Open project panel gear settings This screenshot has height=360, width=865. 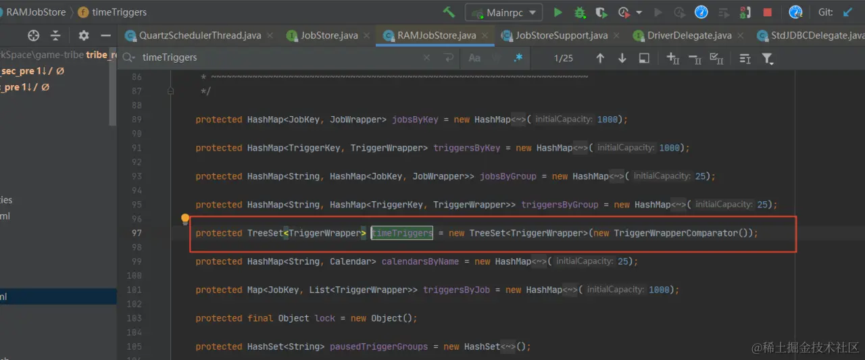coord(83,36)
